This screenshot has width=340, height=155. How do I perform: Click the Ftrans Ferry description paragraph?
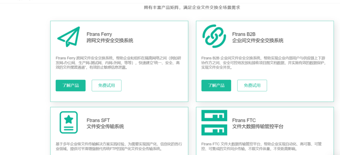point(119,63)
